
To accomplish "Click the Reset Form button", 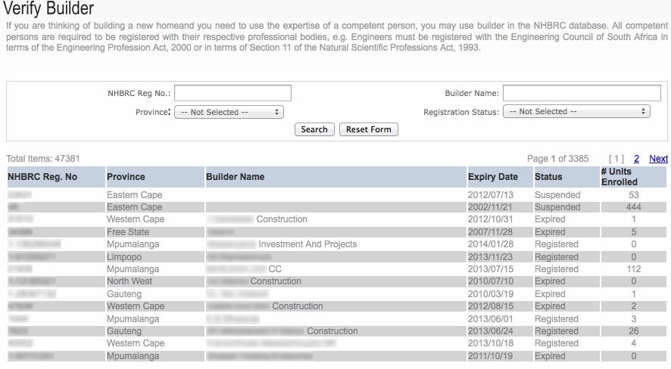I will point(369,129).
